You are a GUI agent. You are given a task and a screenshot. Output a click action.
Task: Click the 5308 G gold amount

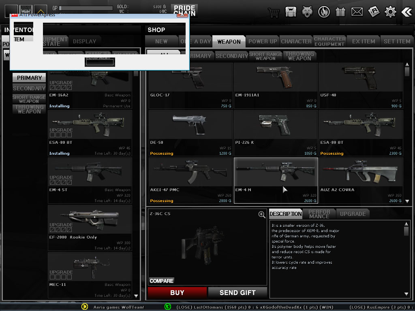coord(160,6)
